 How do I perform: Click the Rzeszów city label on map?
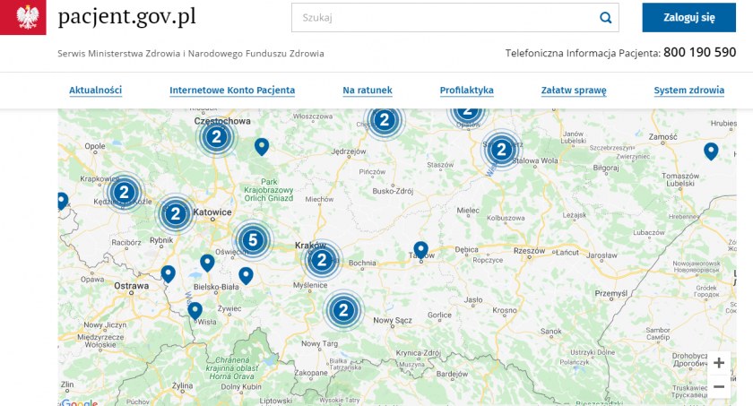tap(529, 251)
